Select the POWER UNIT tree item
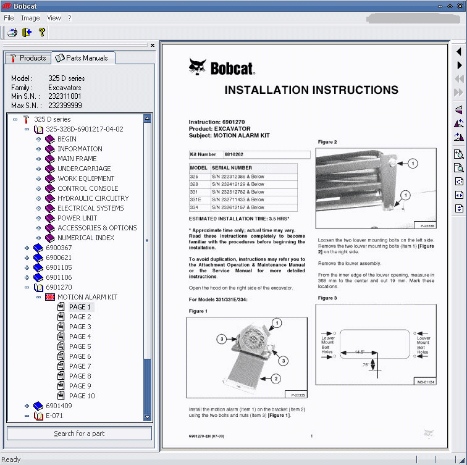The width and height of the screenshot is (467, 465). coord(77,218)
